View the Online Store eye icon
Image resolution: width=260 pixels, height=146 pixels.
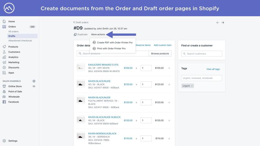(x=34, y=86)
